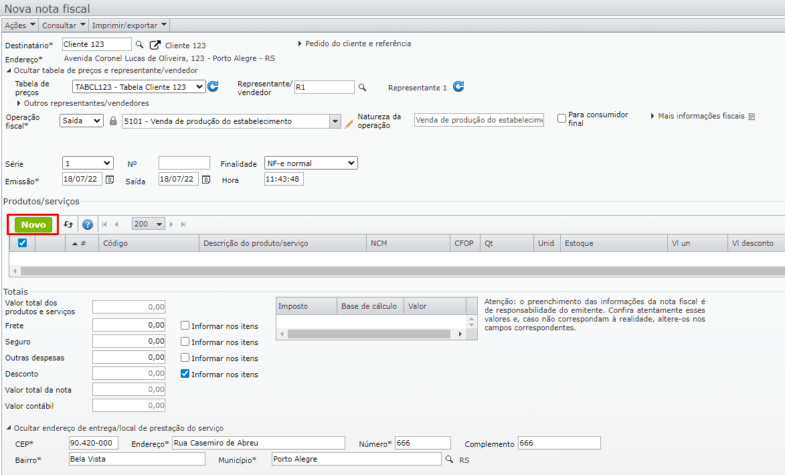Check Seguro Informar nos itens
Viewport: 785px width, 475px height.
pos(185,342)
